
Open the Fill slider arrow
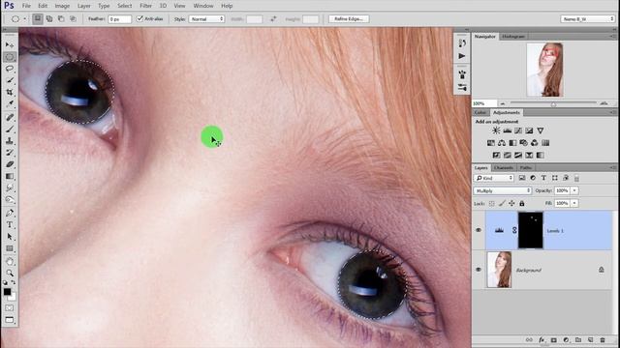[x=574, y=204]
